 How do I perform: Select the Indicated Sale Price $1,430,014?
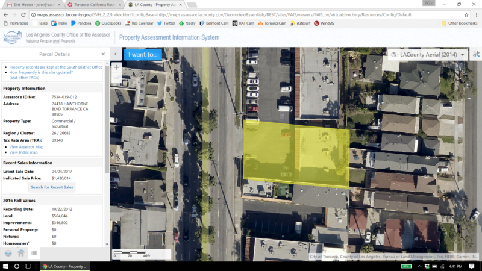coord(61,178)
